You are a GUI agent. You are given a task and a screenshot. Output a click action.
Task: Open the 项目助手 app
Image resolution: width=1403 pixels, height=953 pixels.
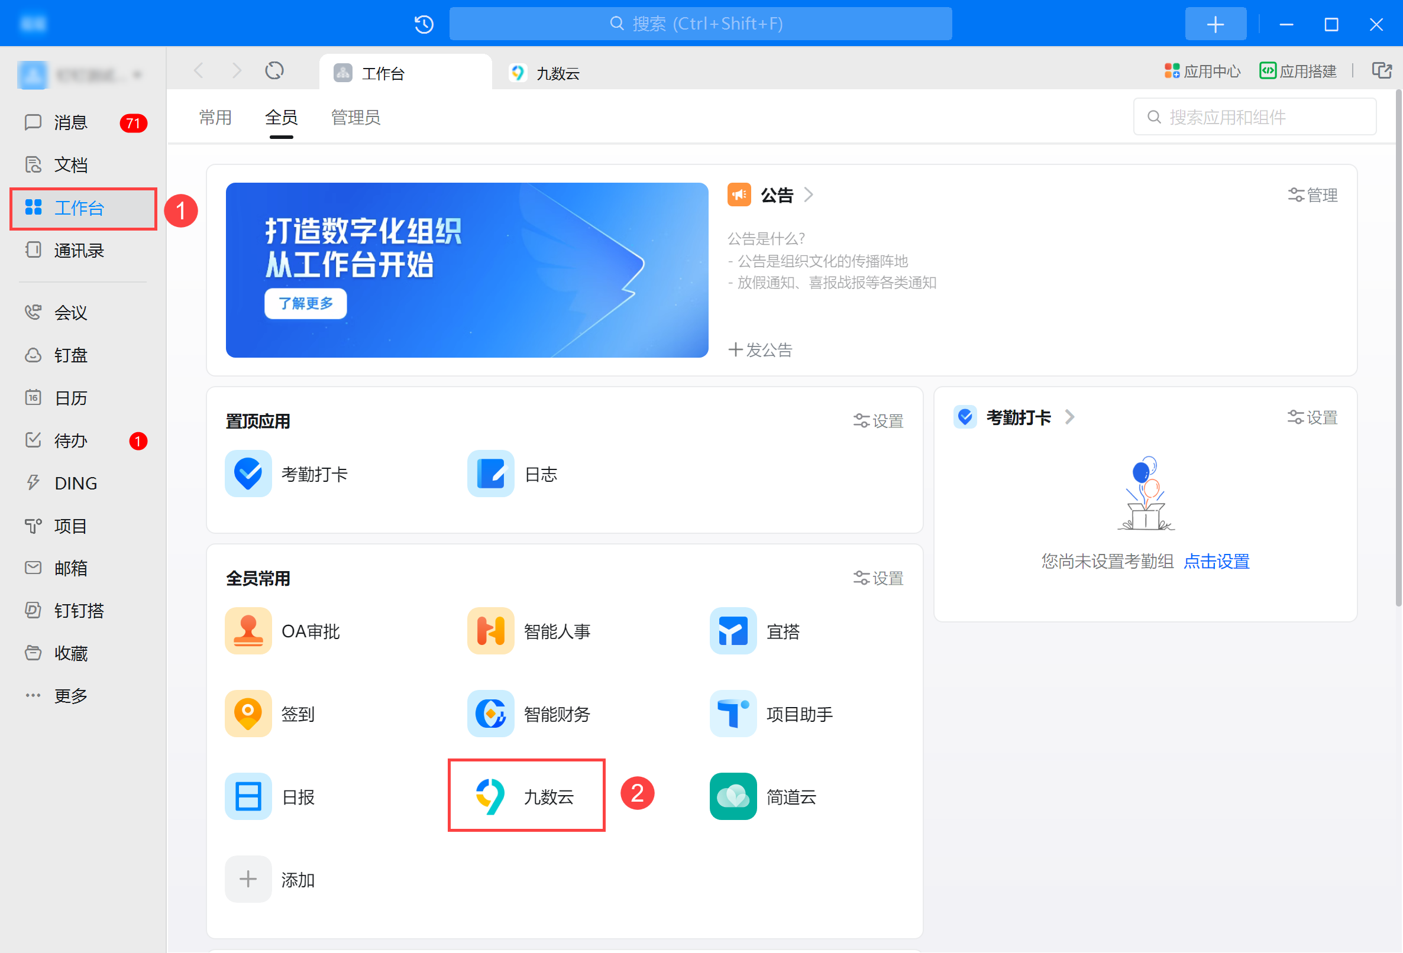click(x=733, y=714)
